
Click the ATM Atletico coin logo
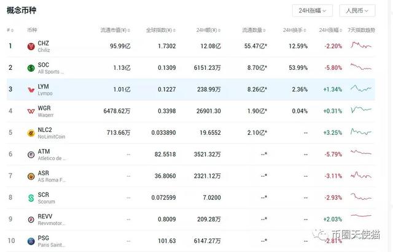(x=31, y=155)
